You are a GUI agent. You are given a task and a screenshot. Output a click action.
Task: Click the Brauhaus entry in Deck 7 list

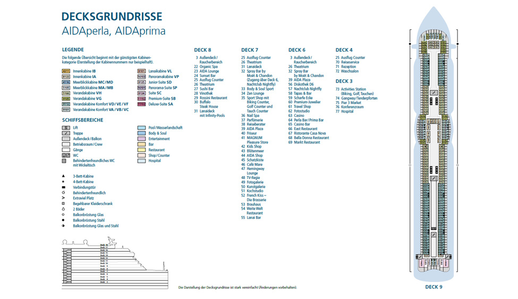tap(251, 204)
